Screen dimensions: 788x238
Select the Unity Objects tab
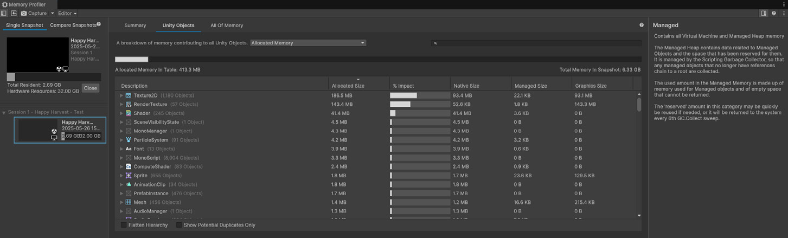[178, 25]
